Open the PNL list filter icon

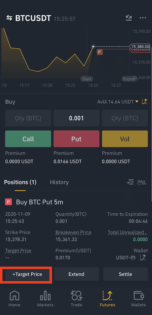130,182
